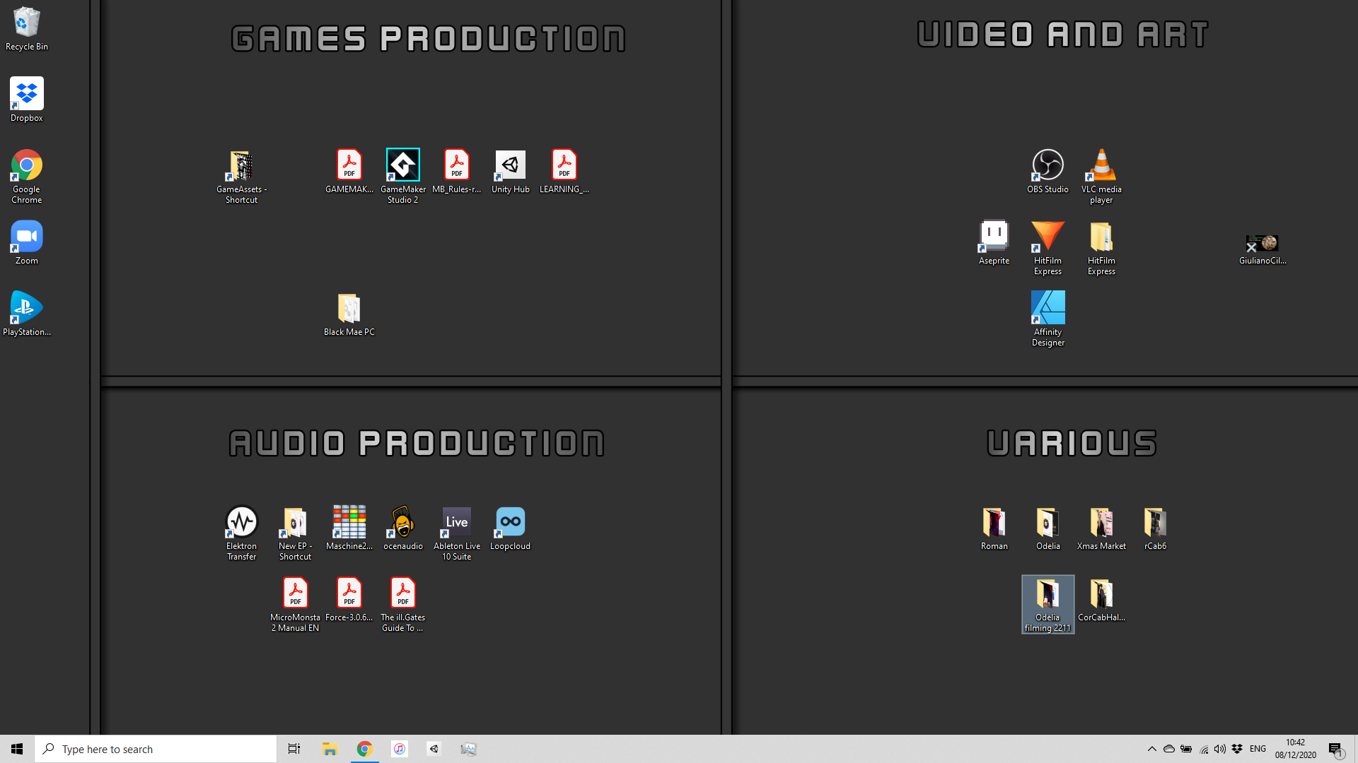Open the Action Center notifications

click(x=1335, y=749)
